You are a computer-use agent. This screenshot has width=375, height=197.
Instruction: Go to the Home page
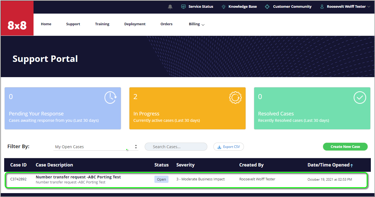pos(46,24)
